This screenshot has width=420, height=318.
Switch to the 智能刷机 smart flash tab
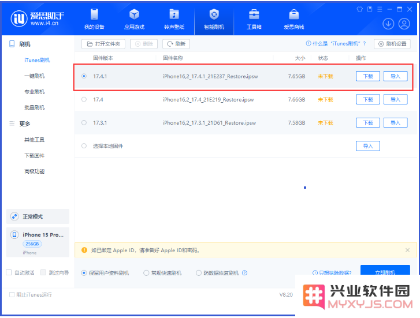click(214, 18)
